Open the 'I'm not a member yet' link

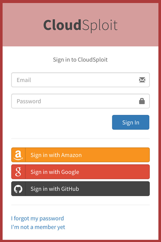[x=38, y=227]
